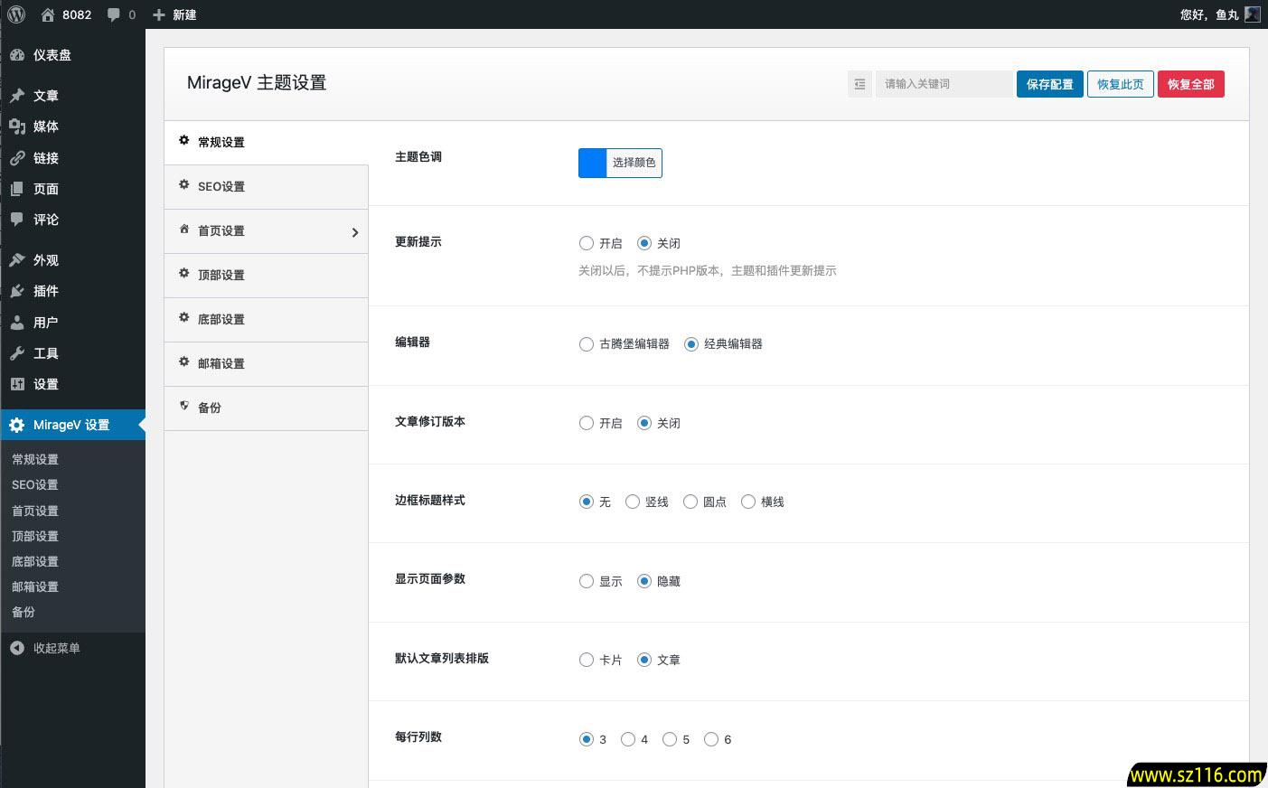Click the plus 新建 icon in admin bar
1268x788 pixels.
coord(159,14)
